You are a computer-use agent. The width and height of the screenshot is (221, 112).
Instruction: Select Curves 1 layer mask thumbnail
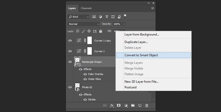pyautogui.click(x=89, y=51)
